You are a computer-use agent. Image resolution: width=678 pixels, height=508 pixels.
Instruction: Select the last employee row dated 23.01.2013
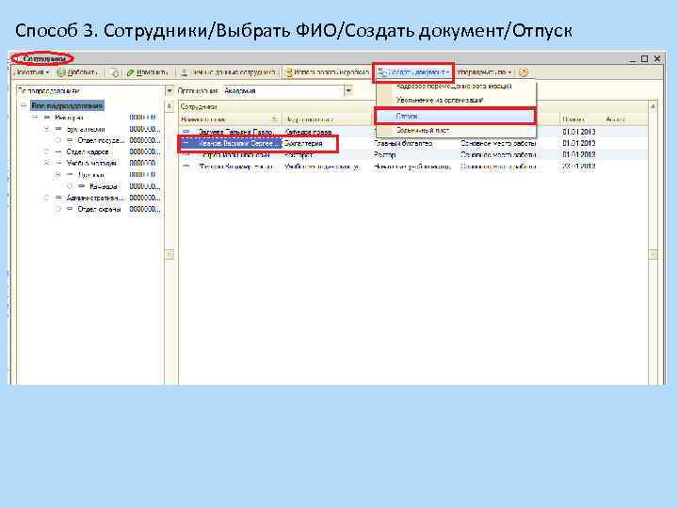pyautogui.click(x=413, y=167)
